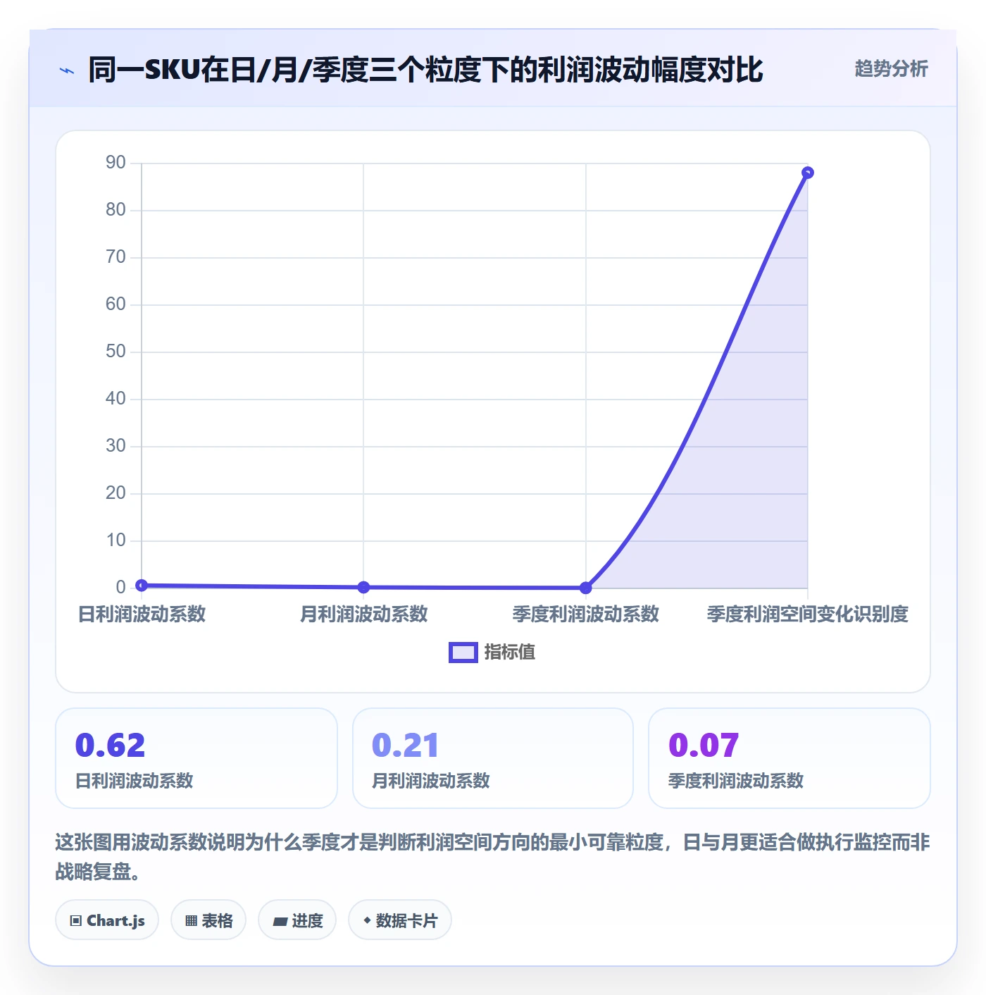Click the lightning bolt icon beside the title
The height and width of the screenshot is (995, 986).
coord(67,70)
